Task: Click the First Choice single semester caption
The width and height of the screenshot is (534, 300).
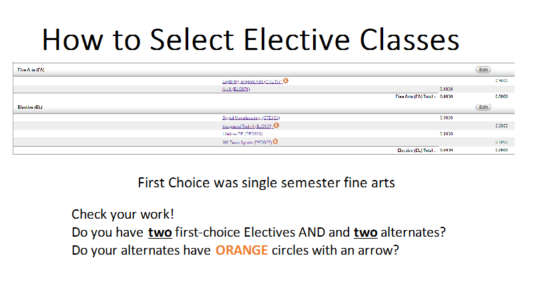Action: point(266,183)
